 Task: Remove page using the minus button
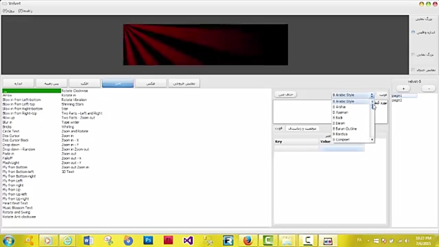click(x=428, y=89)
